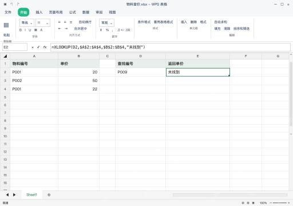Align text center icon
The height and width of the screenshot is (206, 293).
pyautogui.click(x=65, y=22)
